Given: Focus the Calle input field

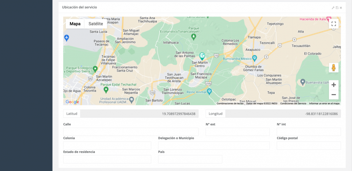Looking at the screenshot, I should click(x=131, y=132).
